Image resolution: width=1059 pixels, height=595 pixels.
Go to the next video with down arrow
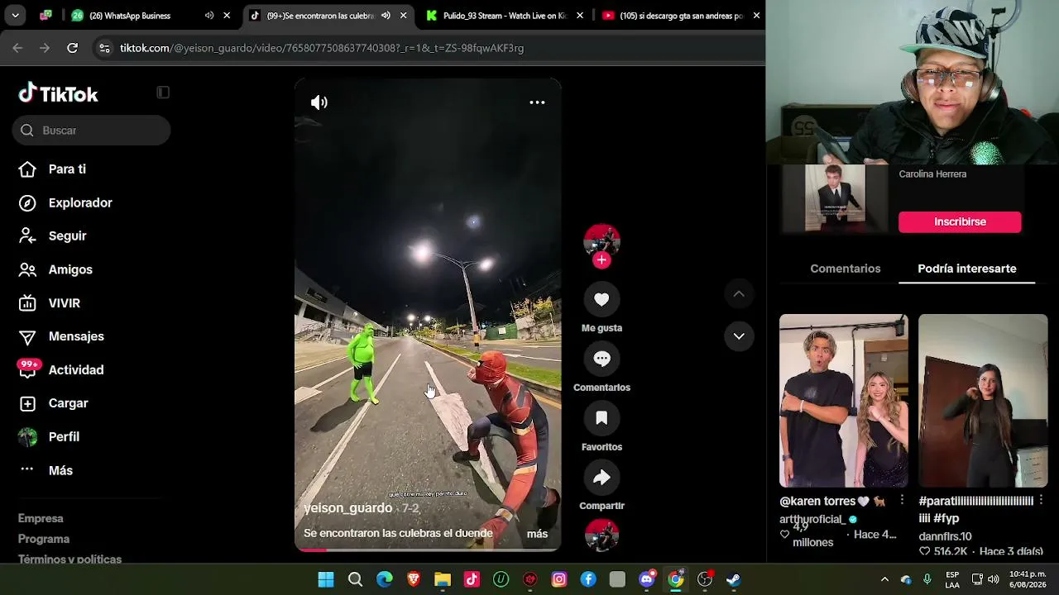(739, 336)
